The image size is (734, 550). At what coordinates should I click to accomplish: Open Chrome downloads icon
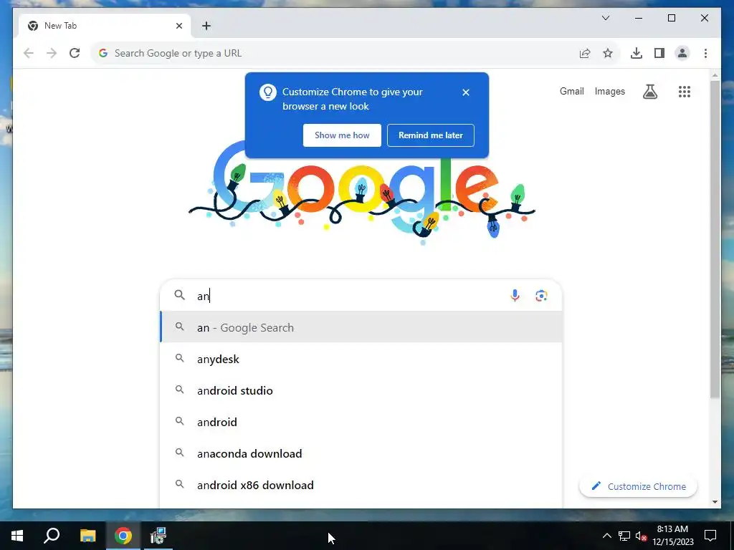coord(637,53)
